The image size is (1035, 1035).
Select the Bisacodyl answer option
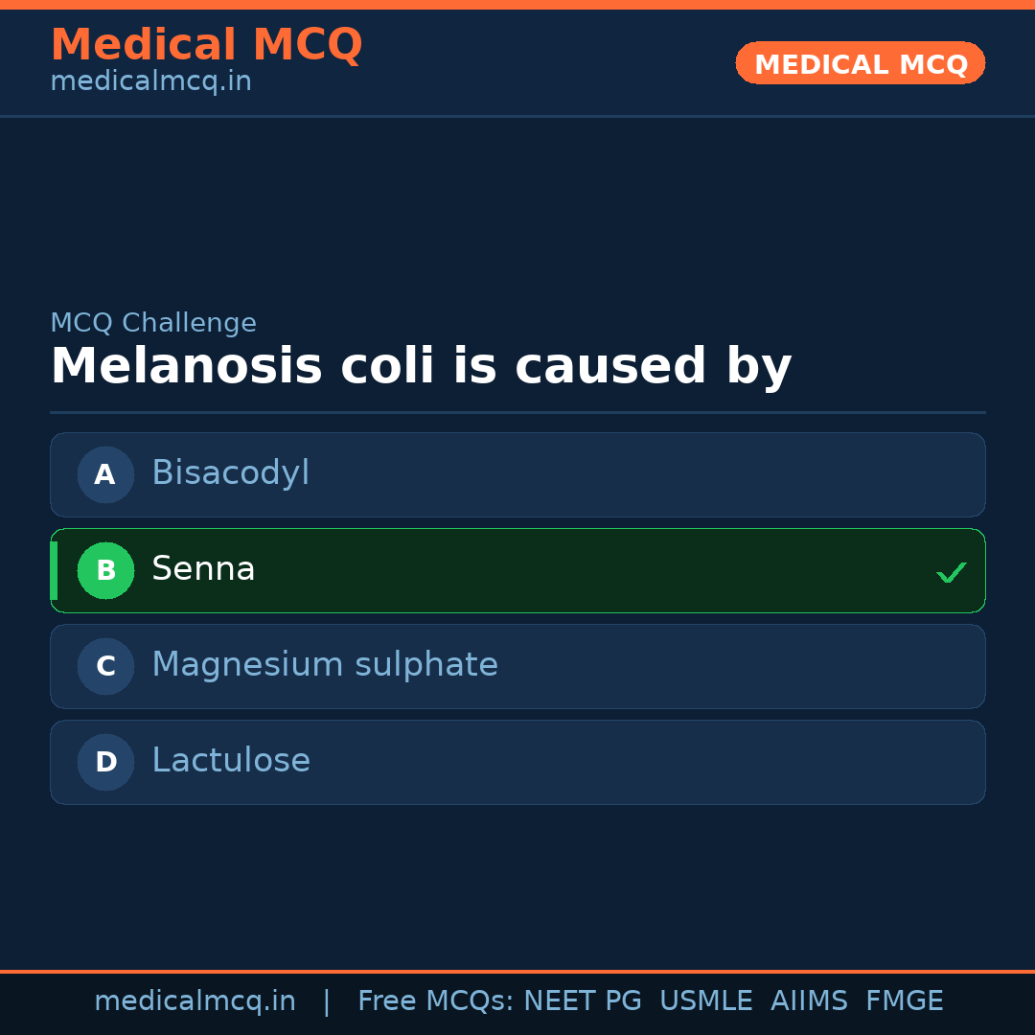click(517, 474)
